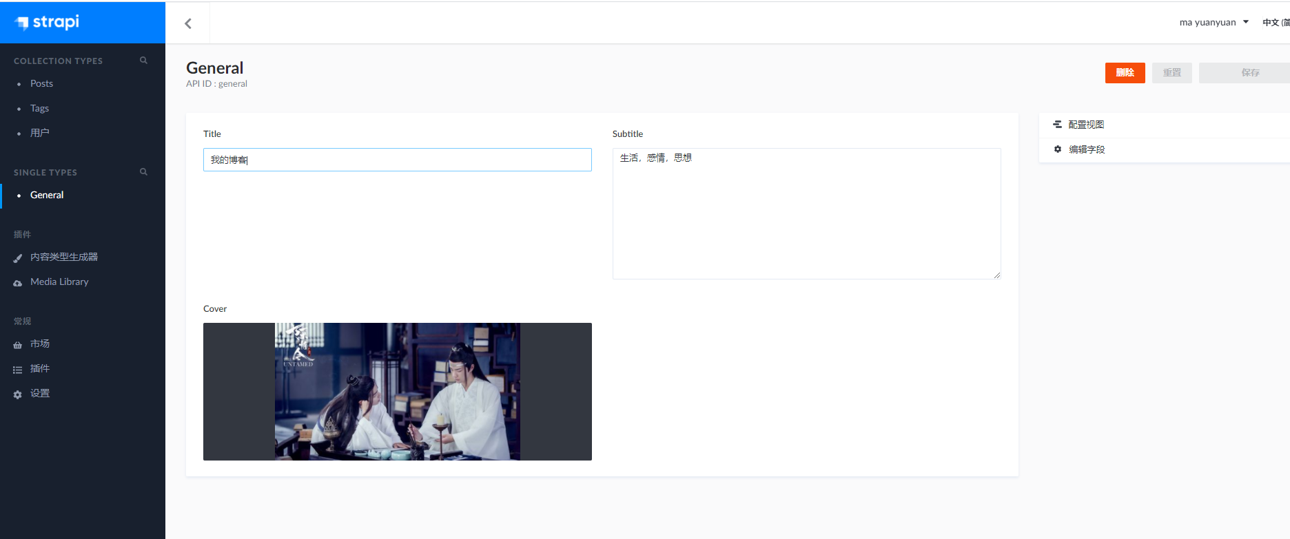
Task: Click the 编辑字段 gear icon
Action: (x=1058, y=149)
